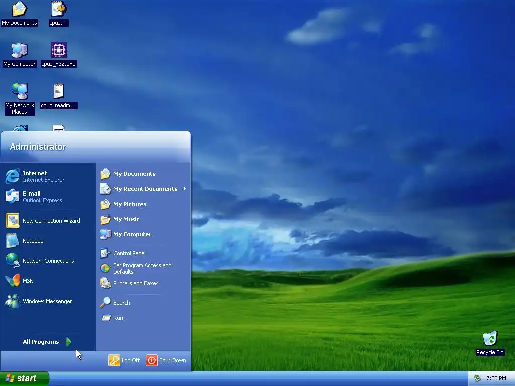This screenshot has width=515, height=386.
Task: Expand the All Programs green arrow
Action: pos(68,342)
